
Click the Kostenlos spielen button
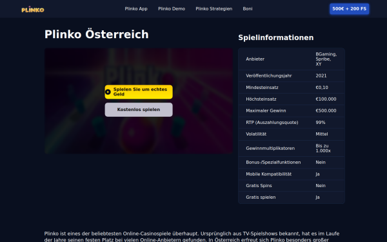point(139,110)
